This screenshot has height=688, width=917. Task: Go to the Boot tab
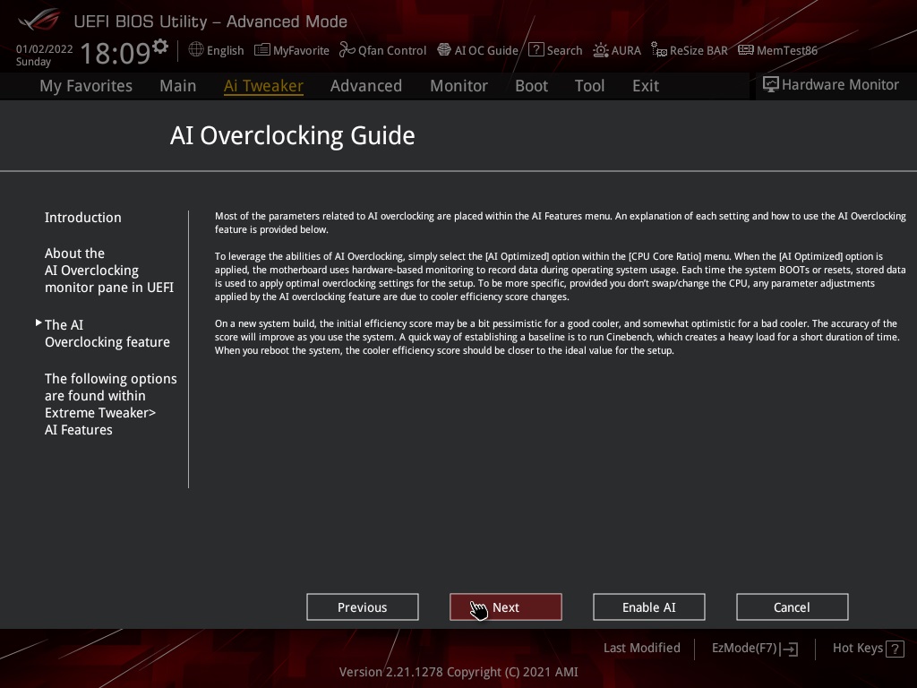(531, 86)
